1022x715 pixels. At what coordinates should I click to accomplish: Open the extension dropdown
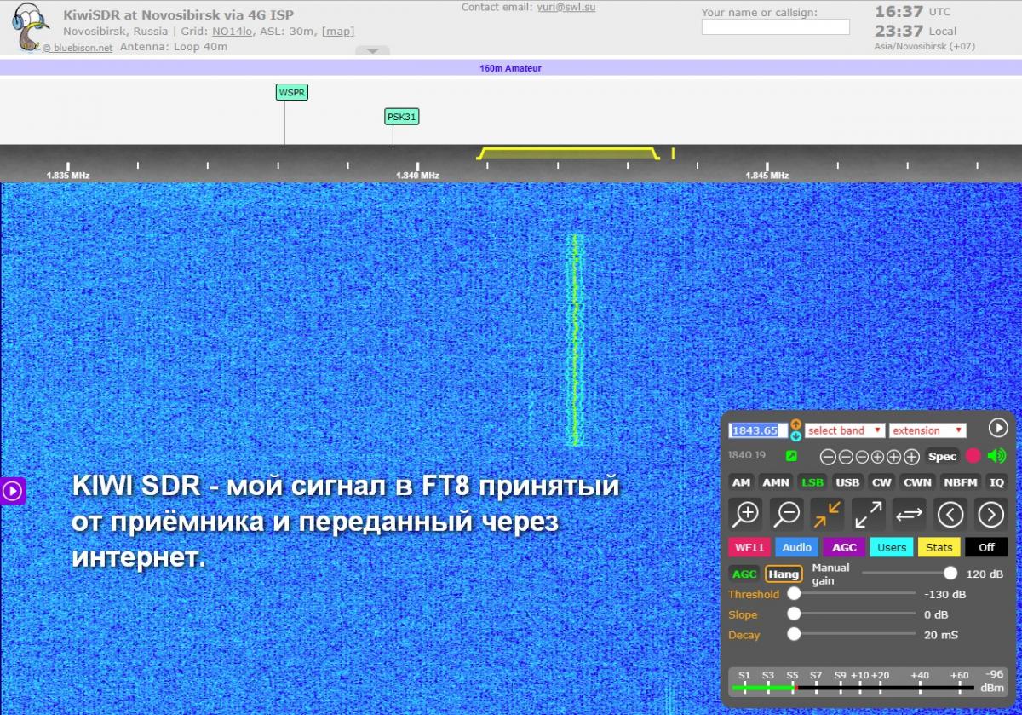tap(927, 430)
